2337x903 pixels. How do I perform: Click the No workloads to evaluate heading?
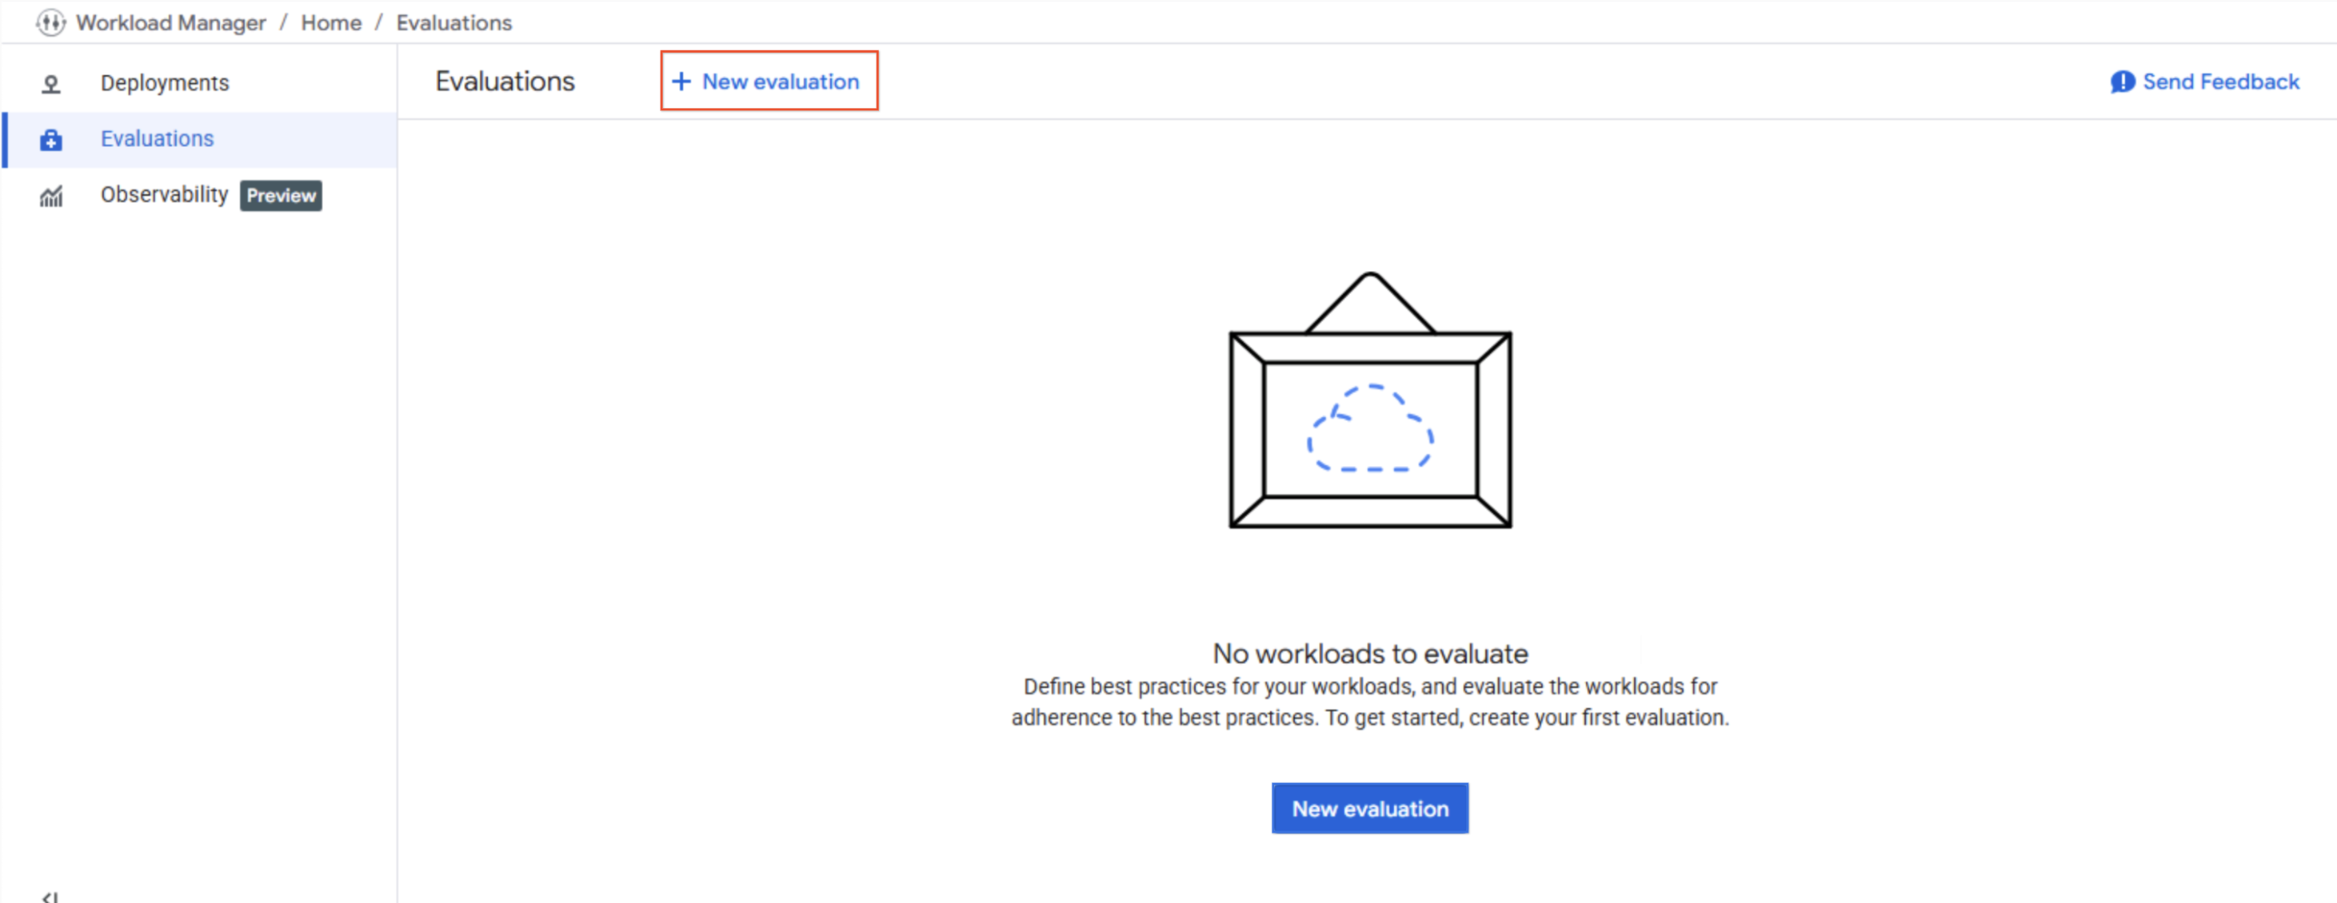click(1370, 654)
